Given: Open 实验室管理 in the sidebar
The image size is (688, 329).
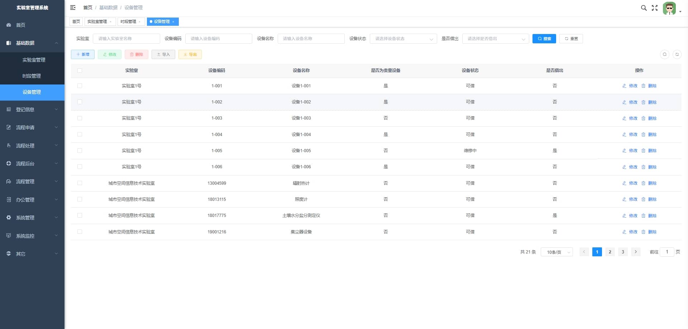Looking at the screenshot, I should [x=32, y=60].
